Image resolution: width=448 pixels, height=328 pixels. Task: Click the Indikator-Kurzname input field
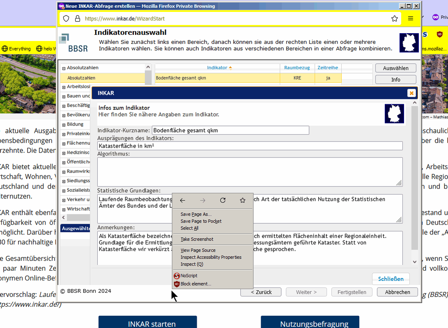point(230,130)
